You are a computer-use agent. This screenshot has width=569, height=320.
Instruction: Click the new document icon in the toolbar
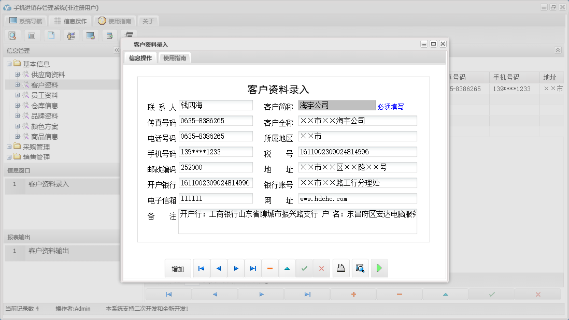pos(51,35)
